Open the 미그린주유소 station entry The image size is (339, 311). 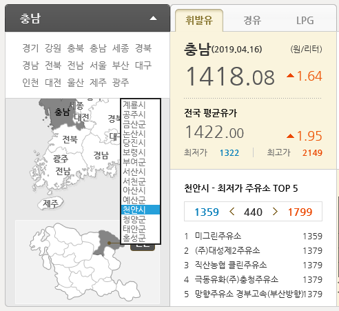click(x=253, y=236)
